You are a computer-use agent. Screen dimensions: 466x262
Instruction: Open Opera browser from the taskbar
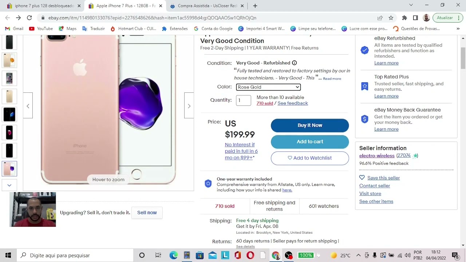click(250, 255)
